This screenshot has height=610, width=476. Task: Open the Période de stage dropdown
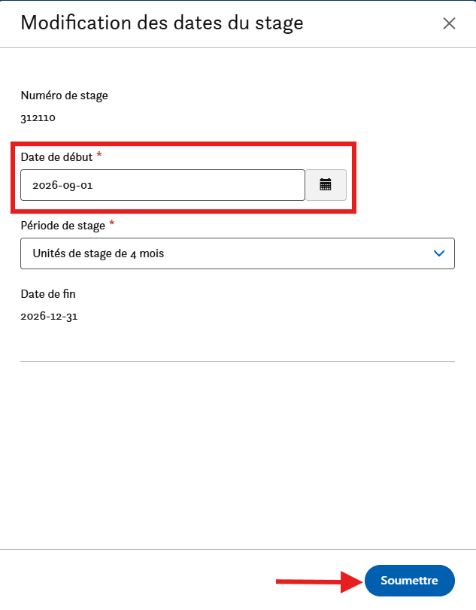point(238,253)
